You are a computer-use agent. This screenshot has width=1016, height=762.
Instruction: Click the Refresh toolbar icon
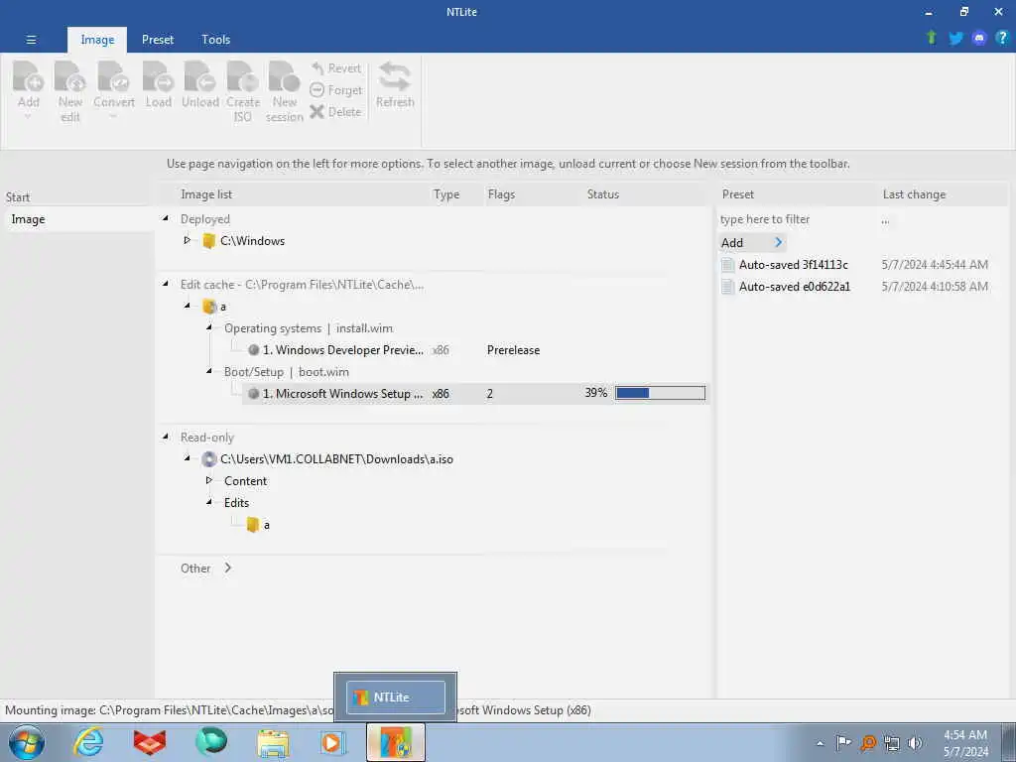pos(395,76)
